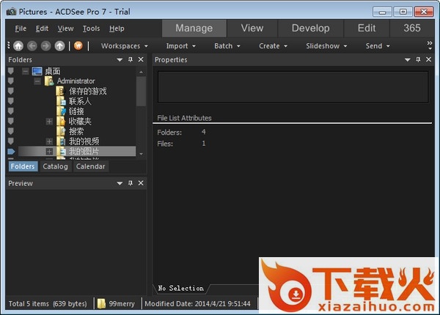Open the Slideshow dropdown
The width and height of the screenshot is (440, 315).
point(326,46)
